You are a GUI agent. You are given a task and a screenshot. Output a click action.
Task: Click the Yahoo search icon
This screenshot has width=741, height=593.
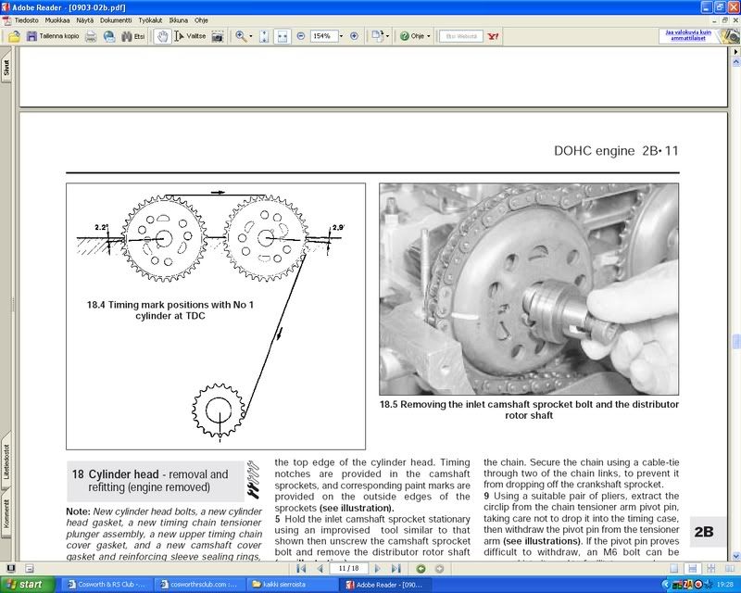tap(493, 36)
